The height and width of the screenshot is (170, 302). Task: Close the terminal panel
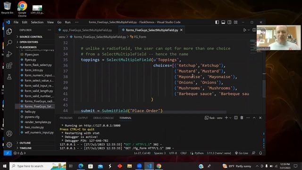260,118
